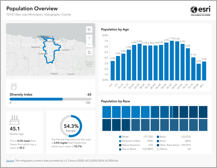
Task: Select the Black legend color swatch
Action: point(158,137)
